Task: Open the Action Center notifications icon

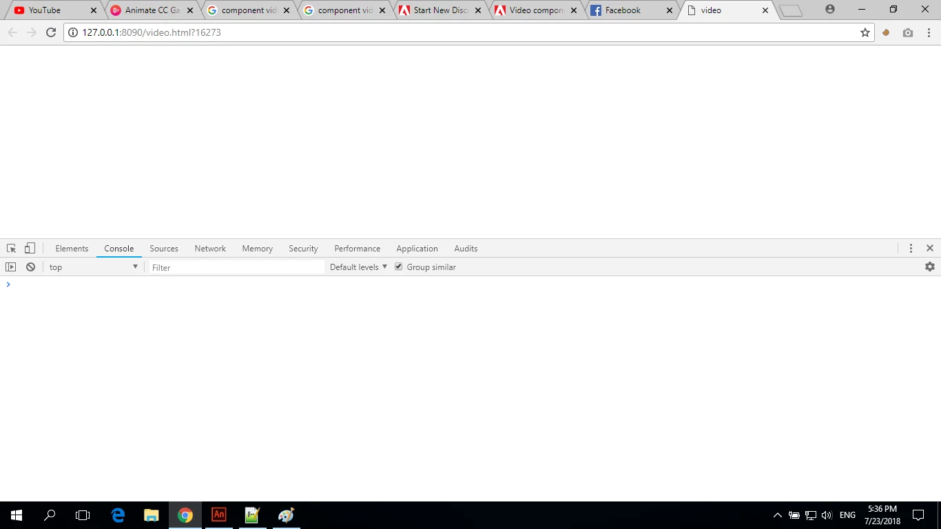Action: click(918, 515)
